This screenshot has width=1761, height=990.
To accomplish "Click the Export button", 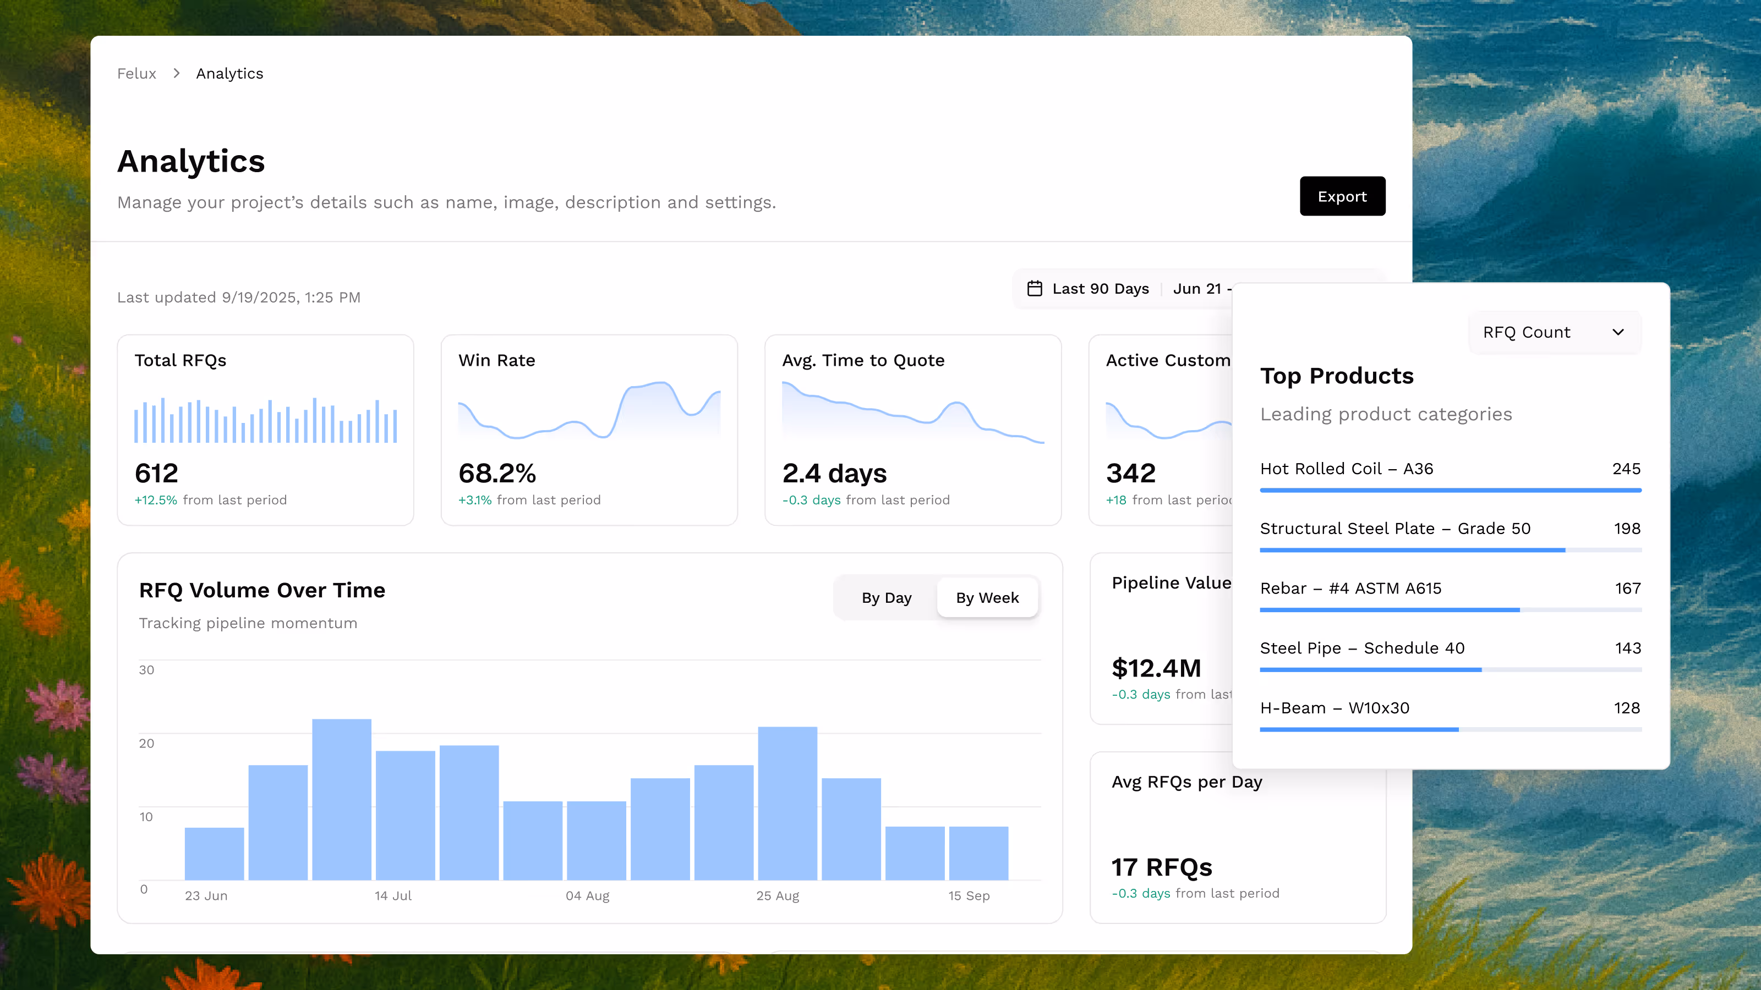I will click(x=1341, y=196).
